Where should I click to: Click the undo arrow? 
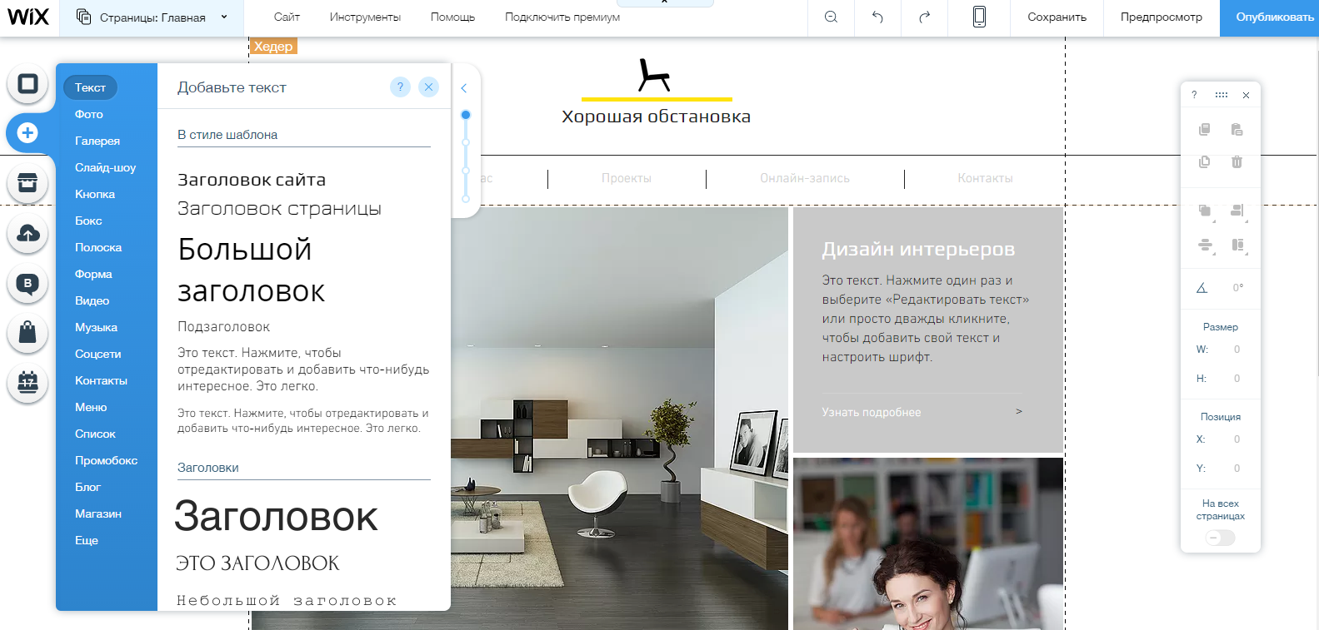pyautogui.click(x=877, y=17)
